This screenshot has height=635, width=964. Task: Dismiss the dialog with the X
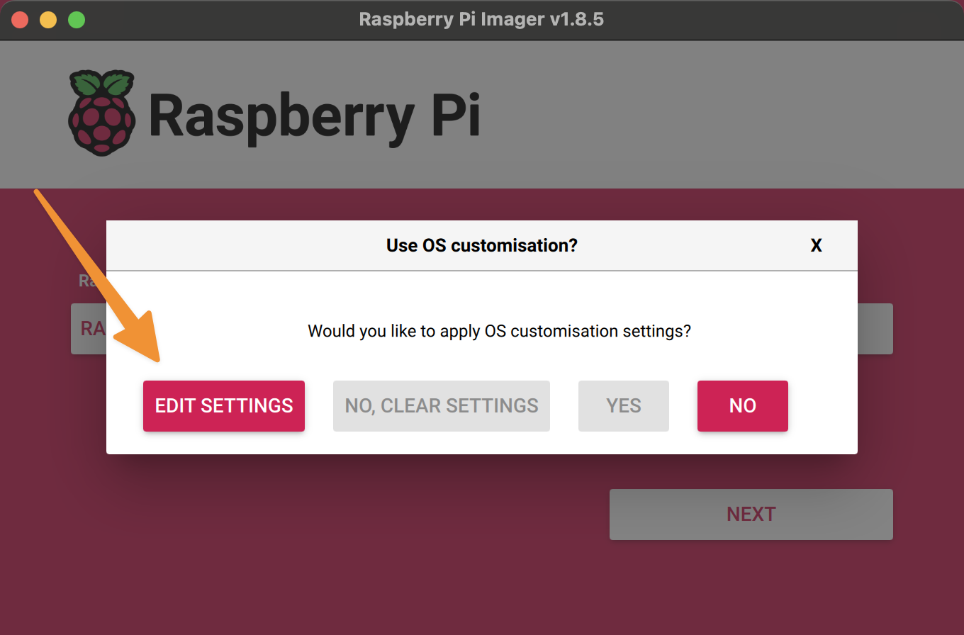click(x=816, y=245)
